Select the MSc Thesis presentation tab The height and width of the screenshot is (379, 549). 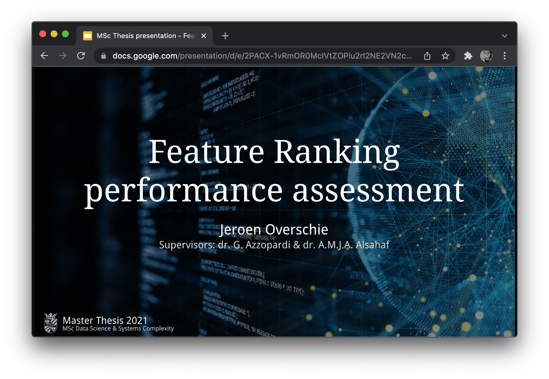(x=145, y=36)
